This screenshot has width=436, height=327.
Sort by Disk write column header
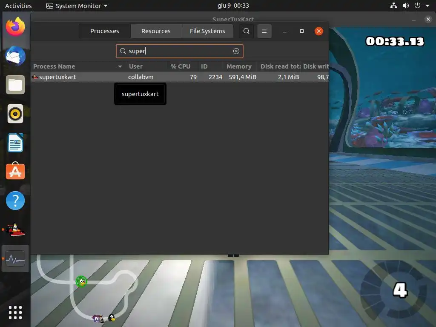pos(316,66)
